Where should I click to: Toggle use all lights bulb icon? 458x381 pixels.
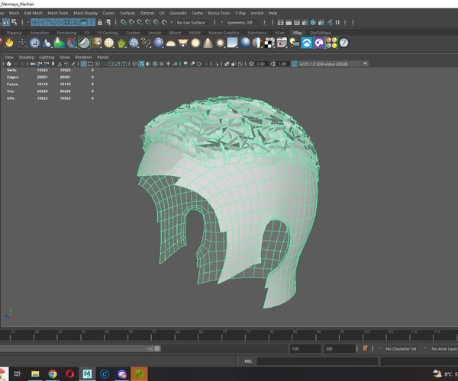(168, 64)
